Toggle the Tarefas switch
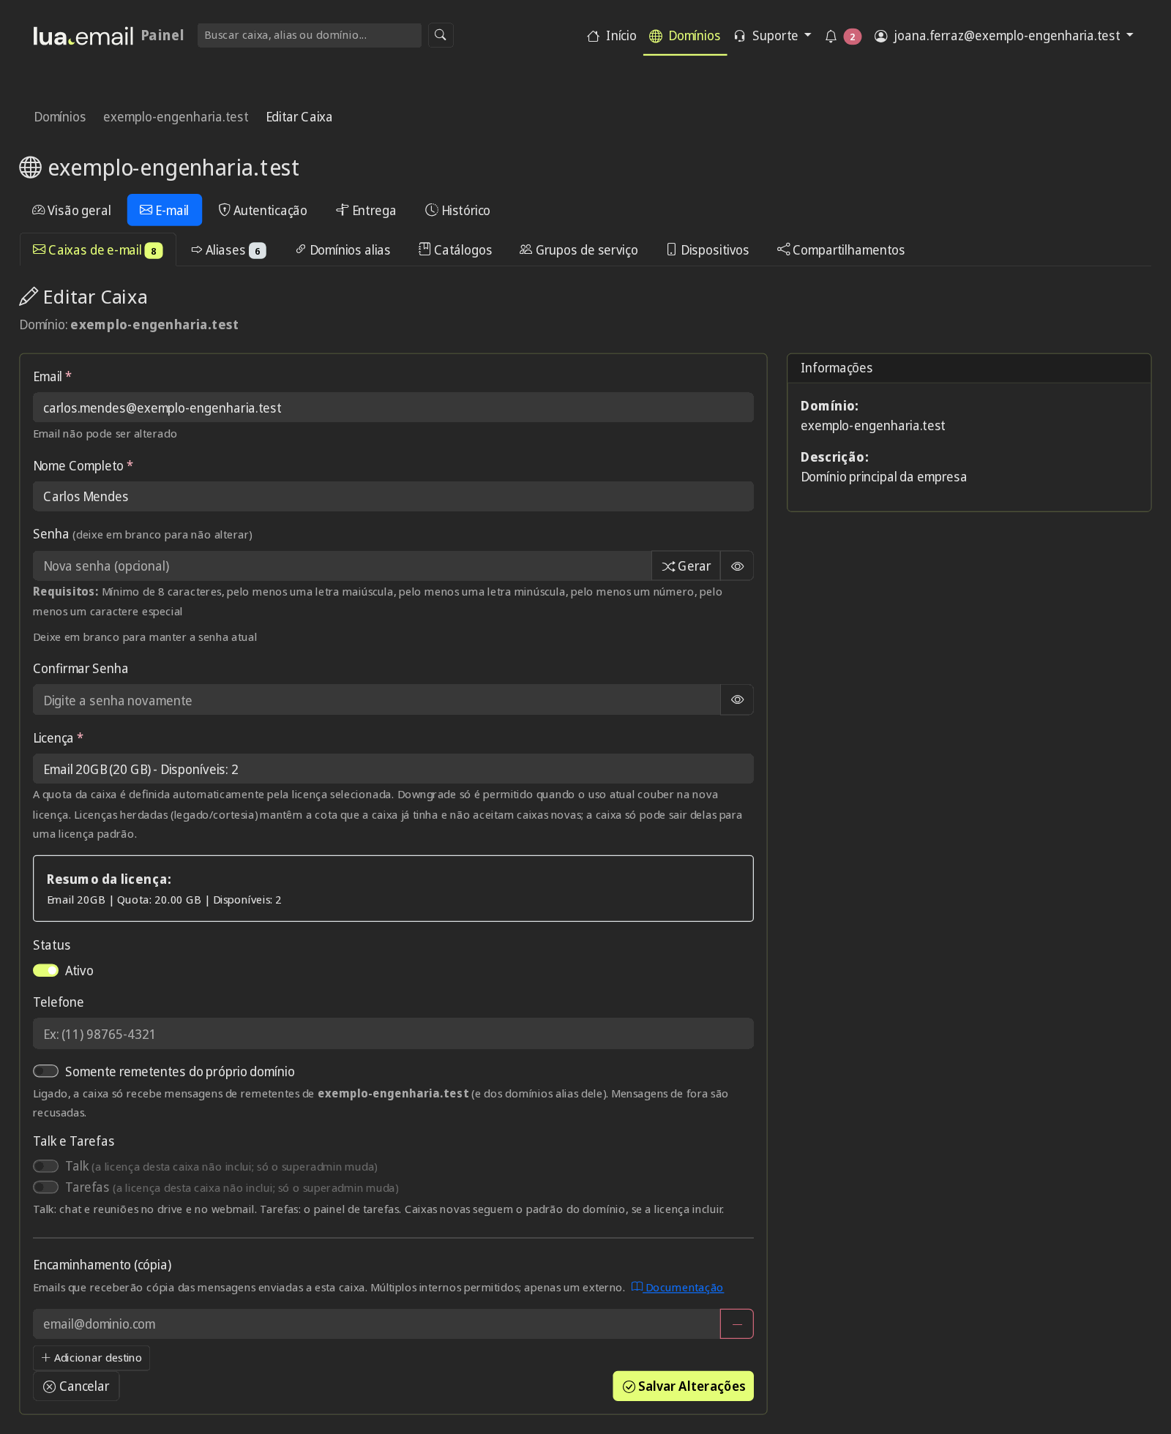The height and width of the screenshot is (1434, 1171). tap(45, 1187)
